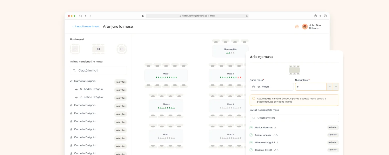
Task: Uncheck the Marius Muresan checkbox
Action: (251, 128)
